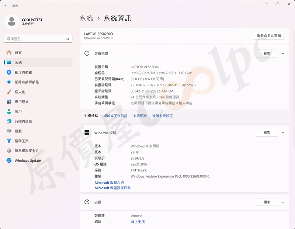
Task: Click the Windows Update sync icon
Action: [x=9, y=160]
